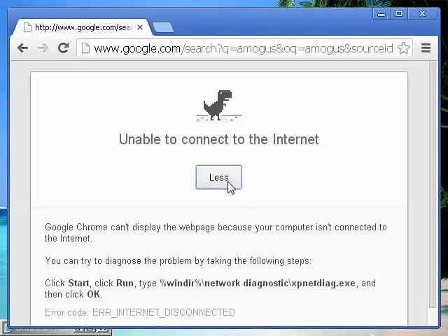Click the ERR_INTERNET_DISCONNECTED error code text

coord(163,313)
